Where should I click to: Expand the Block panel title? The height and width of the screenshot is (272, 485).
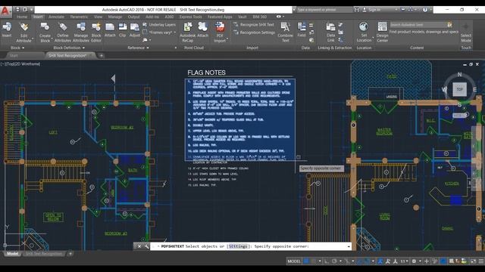(17, 48)
